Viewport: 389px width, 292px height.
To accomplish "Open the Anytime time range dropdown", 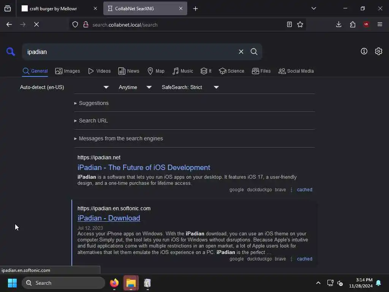I will [x=135, y=87].
